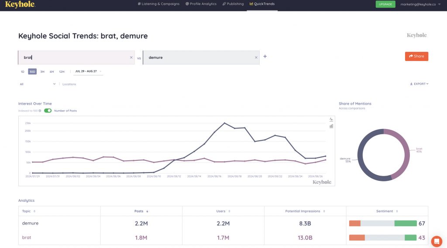447x248 pixels.
Task: Click the Share of Mentions heading
Action: [355, 104]
